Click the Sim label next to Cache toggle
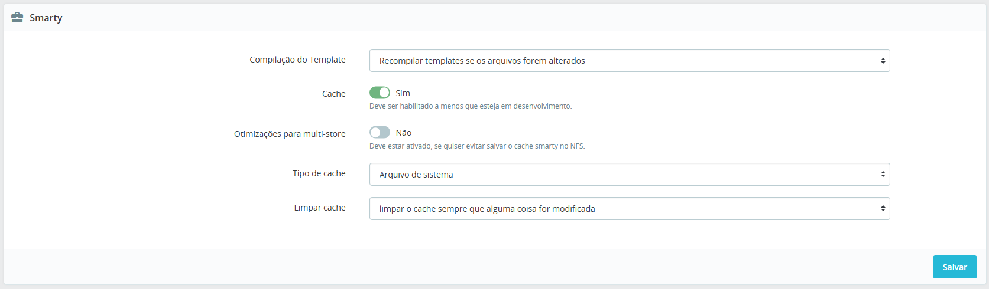This screenshot has width=989, height=289. click(403, 93)
